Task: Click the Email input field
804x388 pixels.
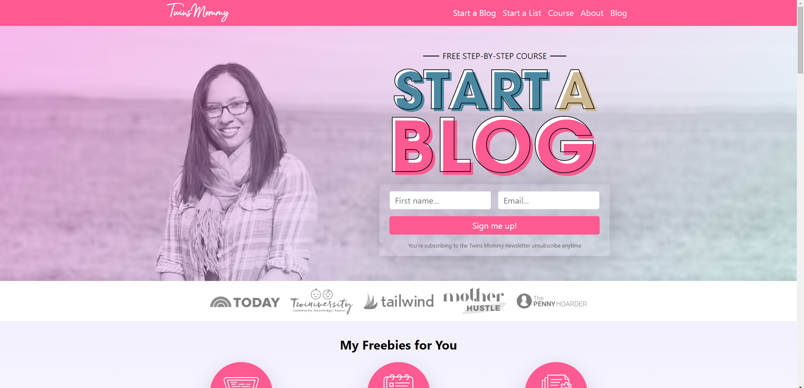Action: (549, 200)
